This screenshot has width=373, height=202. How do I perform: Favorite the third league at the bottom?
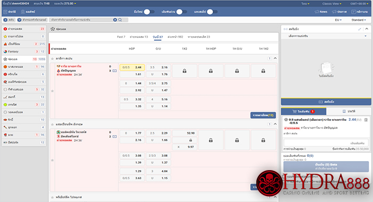pyautogui.click(x=52, y=197)
